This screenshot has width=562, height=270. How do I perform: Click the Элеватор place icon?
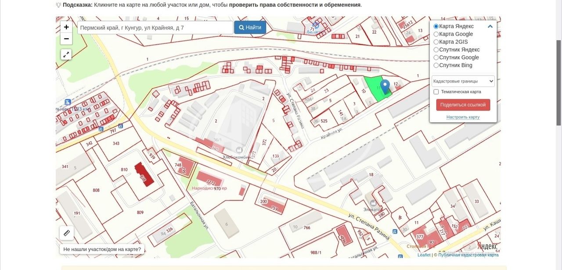(373, 203)
